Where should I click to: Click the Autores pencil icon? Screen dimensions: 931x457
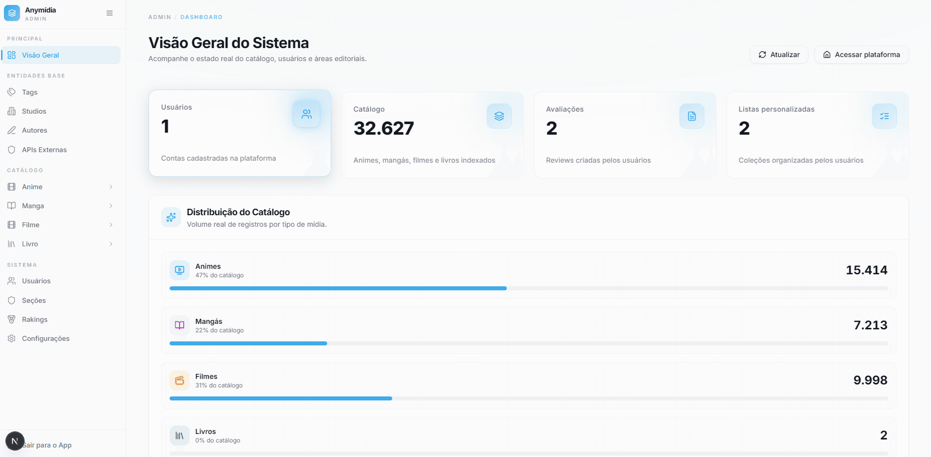tap(12, 130)
